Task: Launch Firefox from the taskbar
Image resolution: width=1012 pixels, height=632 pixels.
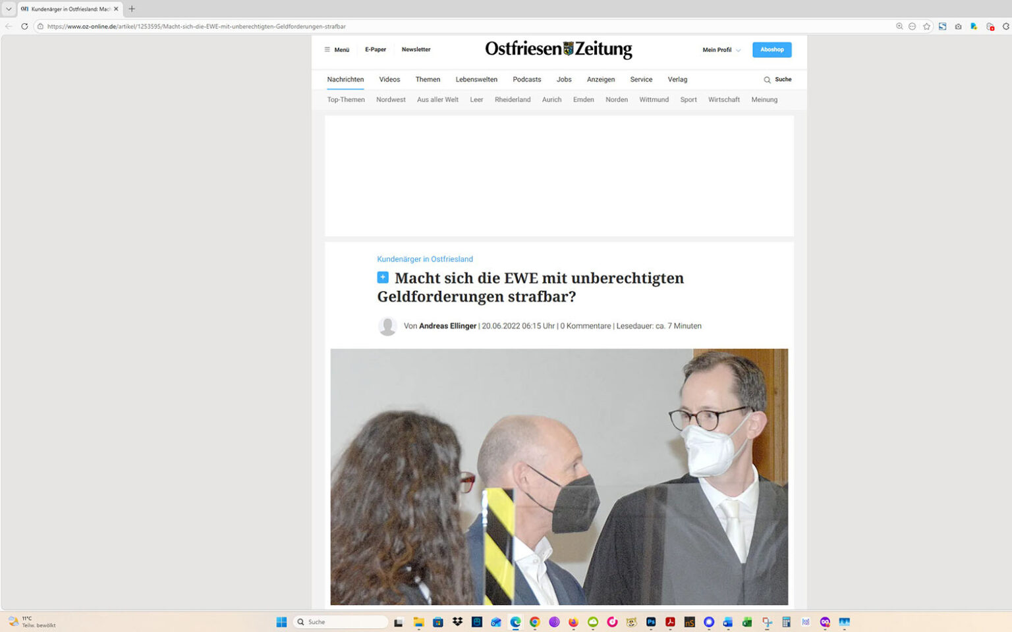Action: tap(573, 622)
